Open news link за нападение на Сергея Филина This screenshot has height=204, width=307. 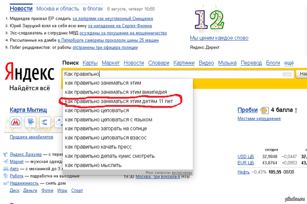[x=120, y=26]
